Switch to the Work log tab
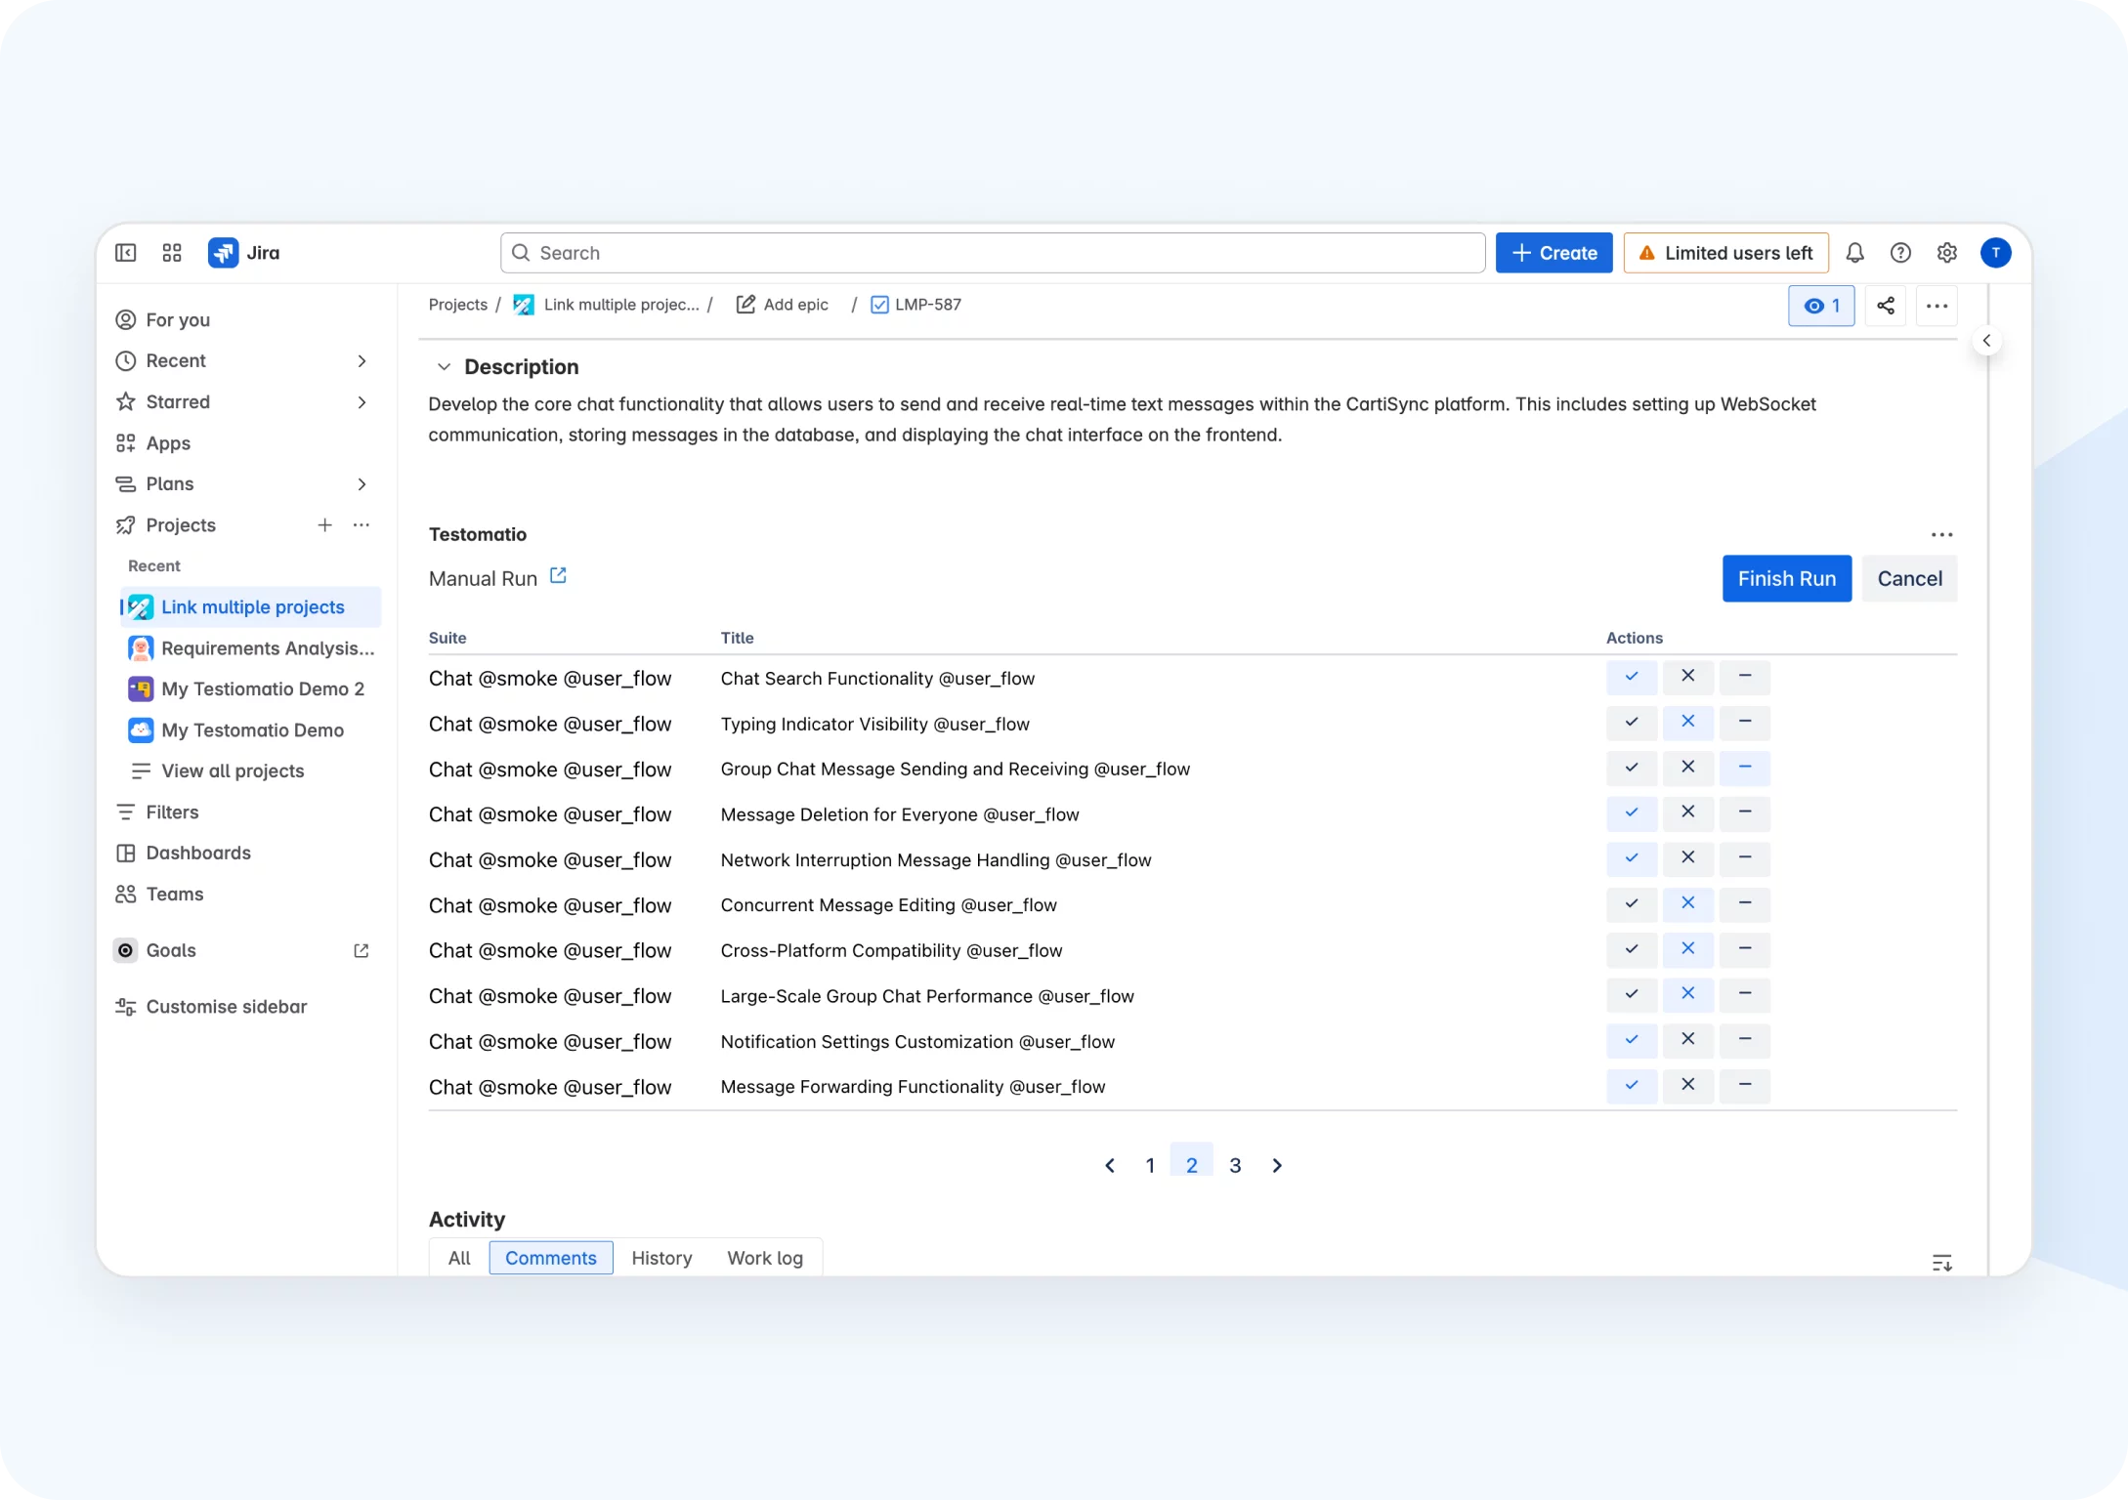This screenshot has width=2128, height=1500. point(764,1258)
